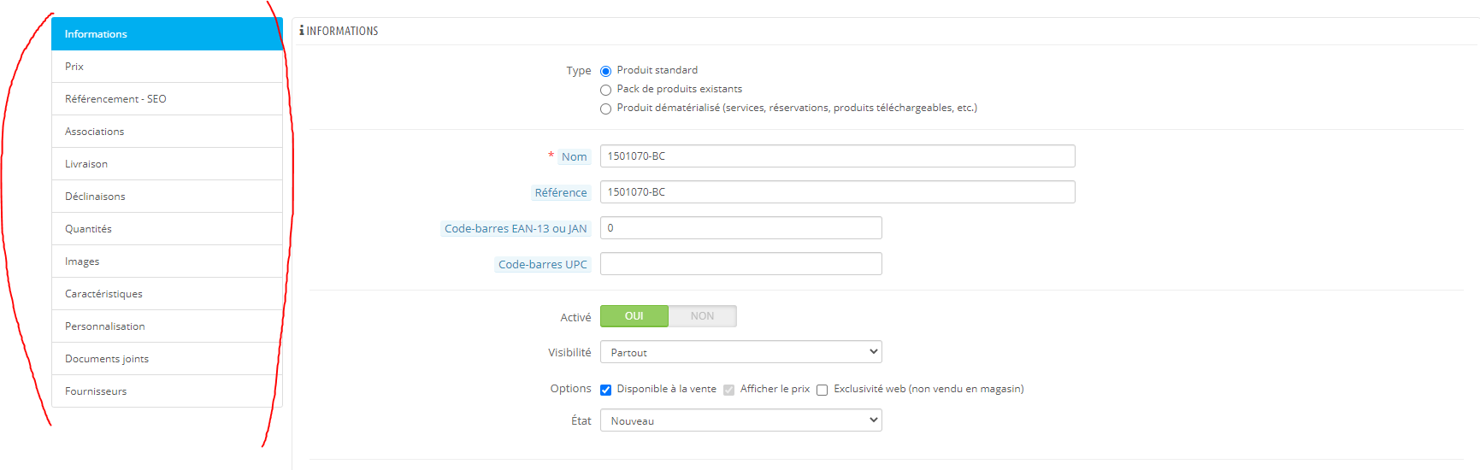1480x470 pixels.
Task: Expand the État dropdown
Action: tap(740, 420)
